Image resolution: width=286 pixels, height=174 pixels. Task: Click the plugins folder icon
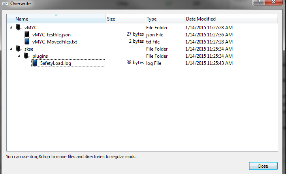click(x=26, y=56)
